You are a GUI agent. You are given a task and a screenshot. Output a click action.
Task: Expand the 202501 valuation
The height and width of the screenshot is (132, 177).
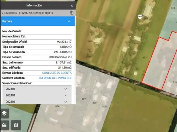pyautogui.click(x=37, y=89)
